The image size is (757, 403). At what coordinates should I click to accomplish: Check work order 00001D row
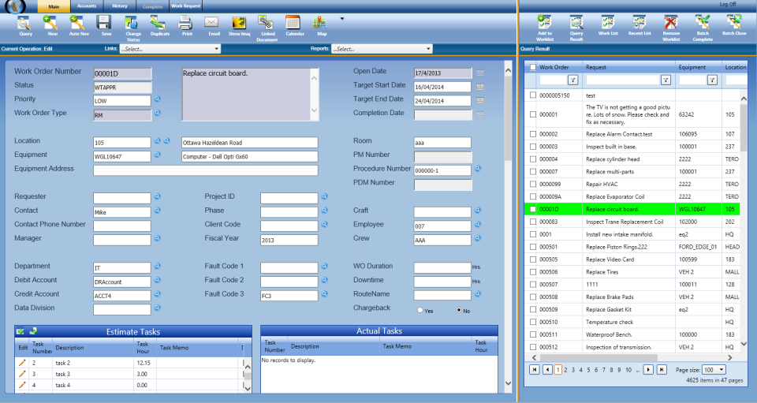pyautogui.click(x=533, y=209)
